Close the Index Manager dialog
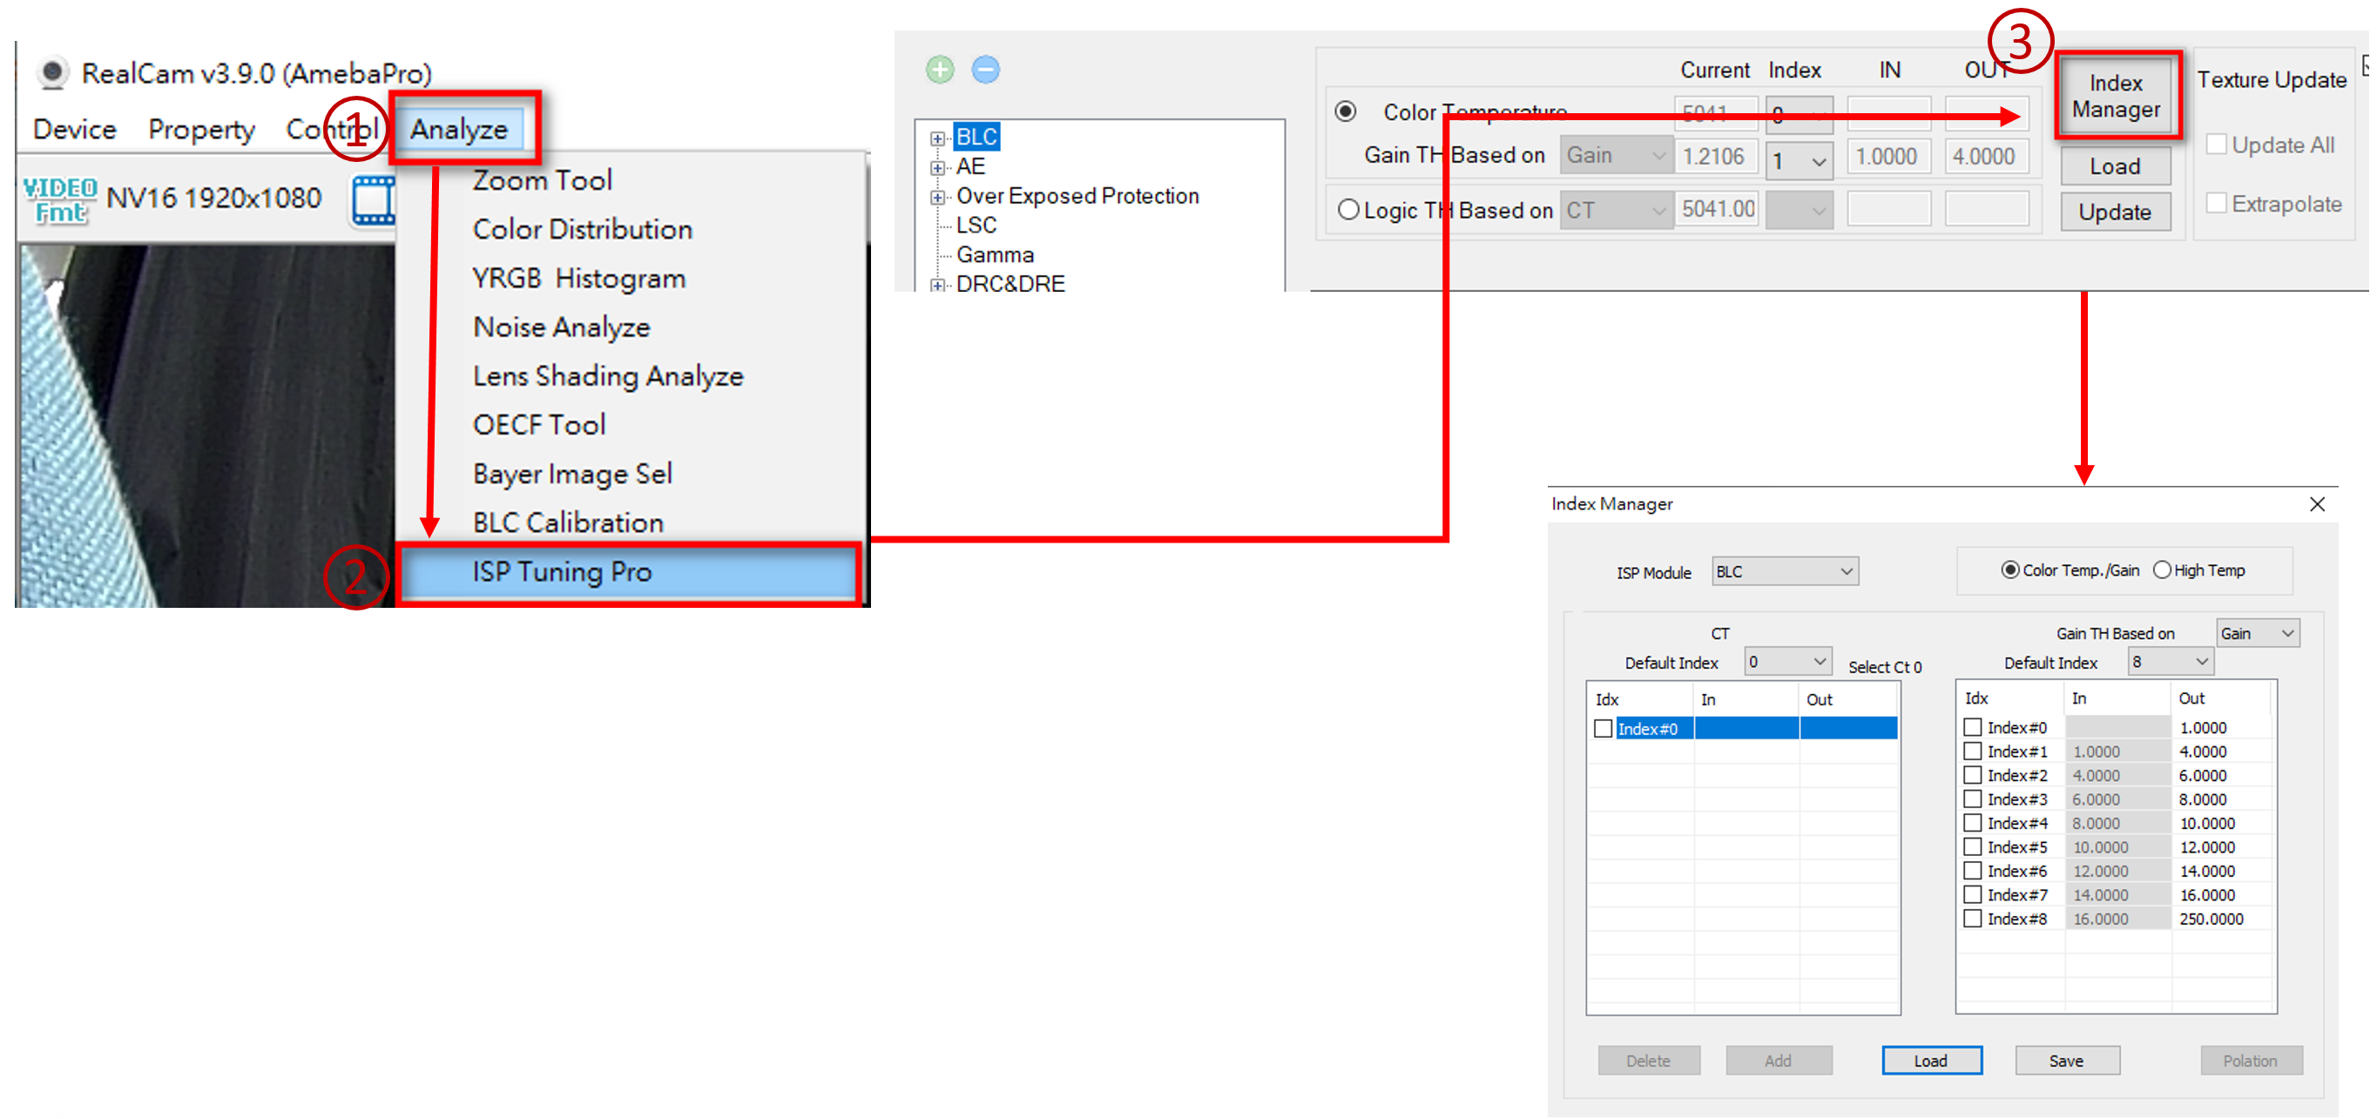Viewport: 2377px width, 1119px height. pos(2316,503)
